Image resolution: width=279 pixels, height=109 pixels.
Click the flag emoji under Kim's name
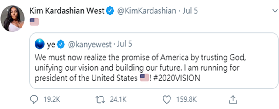pyautogui.click(x=34, y=22)
